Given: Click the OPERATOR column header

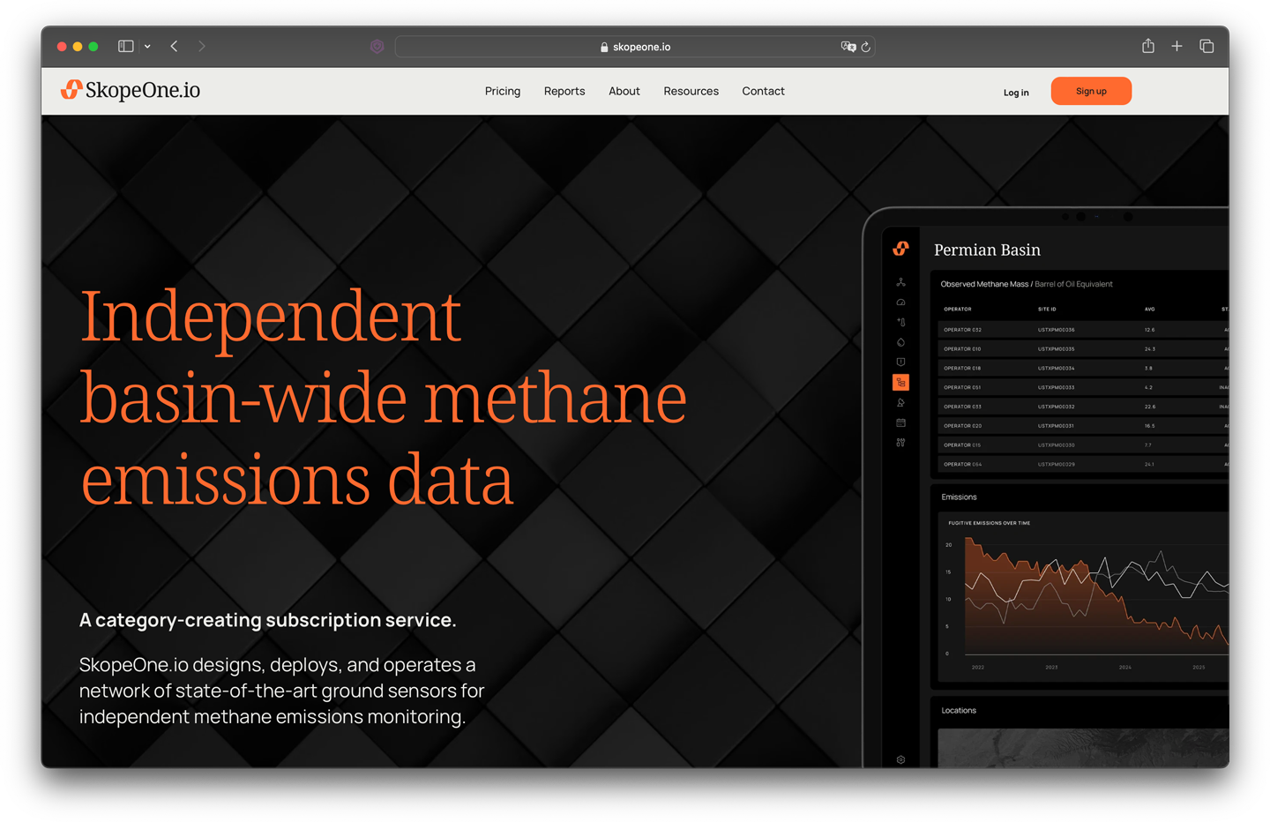Looking at the screenshot, I should (x=957, y=310).
